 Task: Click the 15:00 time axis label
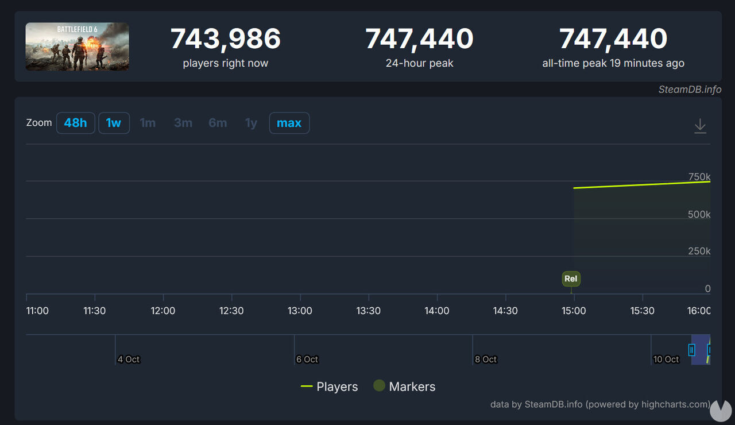click(x=574, y=311)
